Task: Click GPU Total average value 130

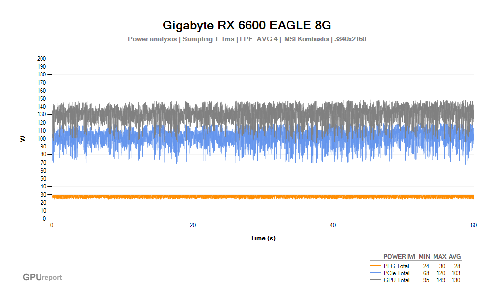Action: 456,280
